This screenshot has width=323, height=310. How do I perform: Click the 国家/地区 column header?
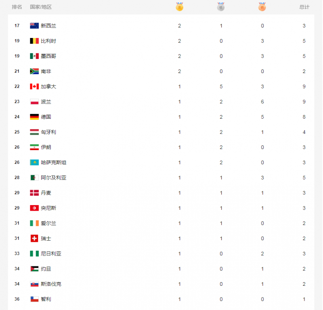coord(41,7)
